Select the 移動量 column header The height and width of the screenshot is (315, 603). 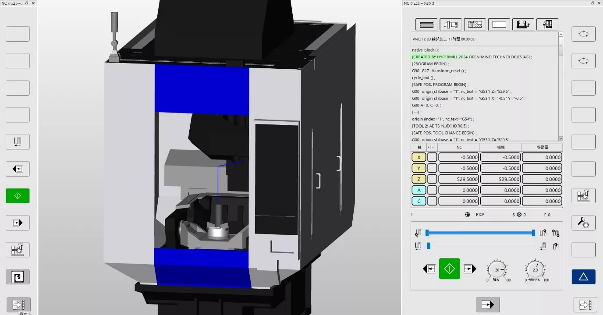[542, 147]
